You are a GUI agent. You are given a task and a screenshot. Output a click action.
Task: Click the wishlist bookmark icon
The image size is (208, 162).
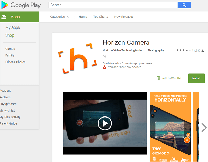(x=158, y=78)
